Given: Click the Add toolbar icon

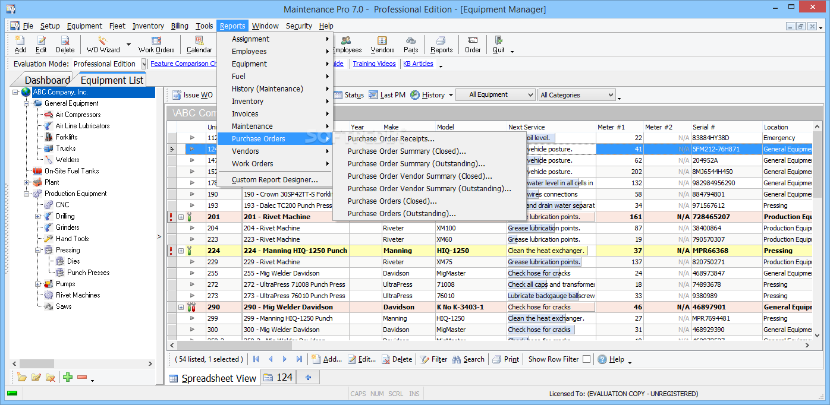Looking at the screenshot, I should coord(21,45).
